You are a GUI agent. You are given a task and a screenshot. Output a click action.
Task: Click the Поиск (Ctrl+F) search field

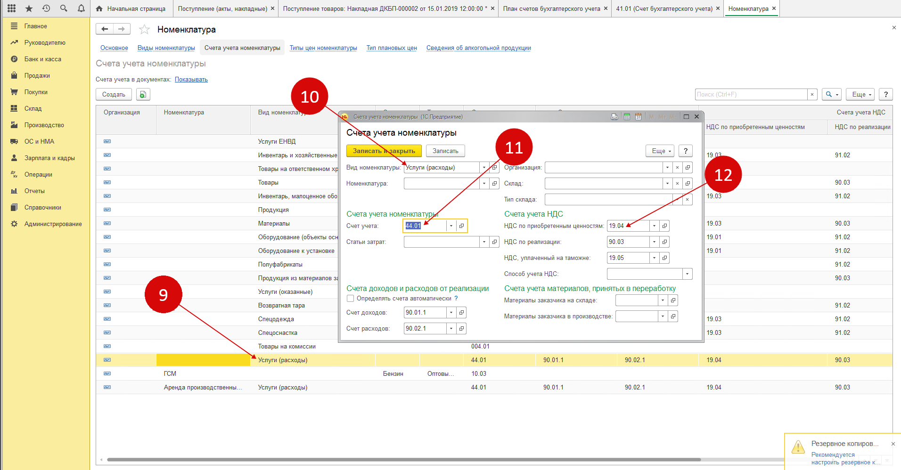(x=751, y=95)
